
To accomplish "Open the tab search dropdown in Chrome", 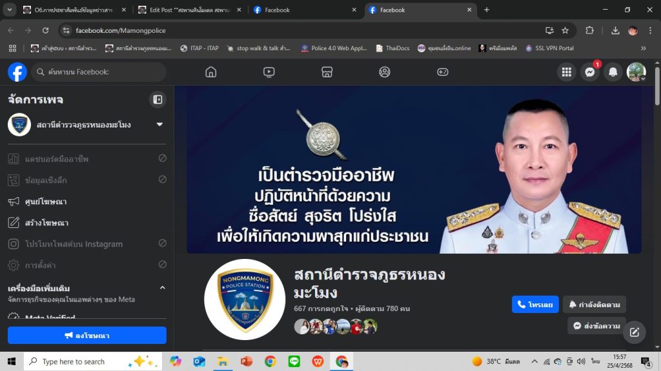I will coord(10,10).
